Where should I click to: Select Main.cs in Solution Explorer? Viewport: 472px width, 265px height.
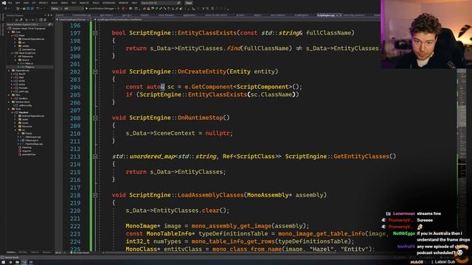[x=29, y=63]
